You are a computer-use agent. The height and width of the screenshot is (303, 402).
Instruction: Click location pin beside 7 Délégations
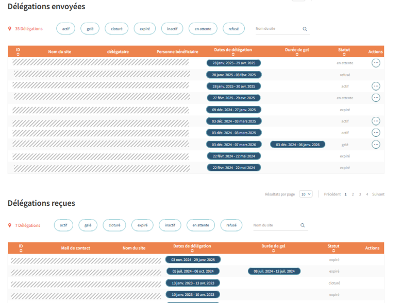[10, 225]
